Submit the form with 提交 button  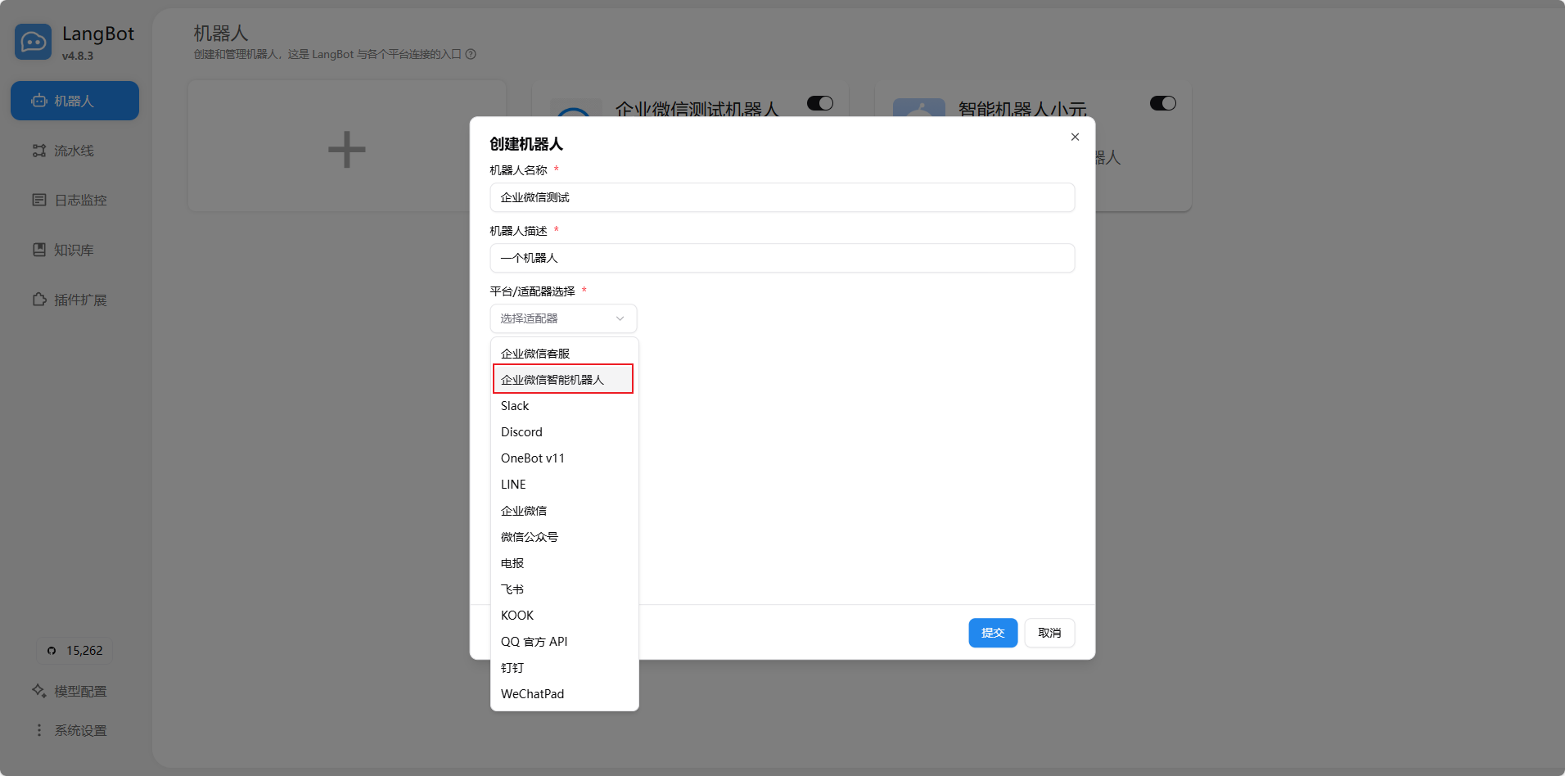(x=993, y=633)
